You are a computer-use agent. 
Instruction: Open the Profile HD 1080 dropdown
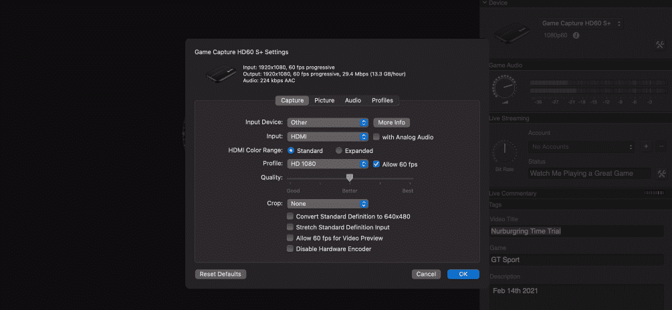point(328,164)
